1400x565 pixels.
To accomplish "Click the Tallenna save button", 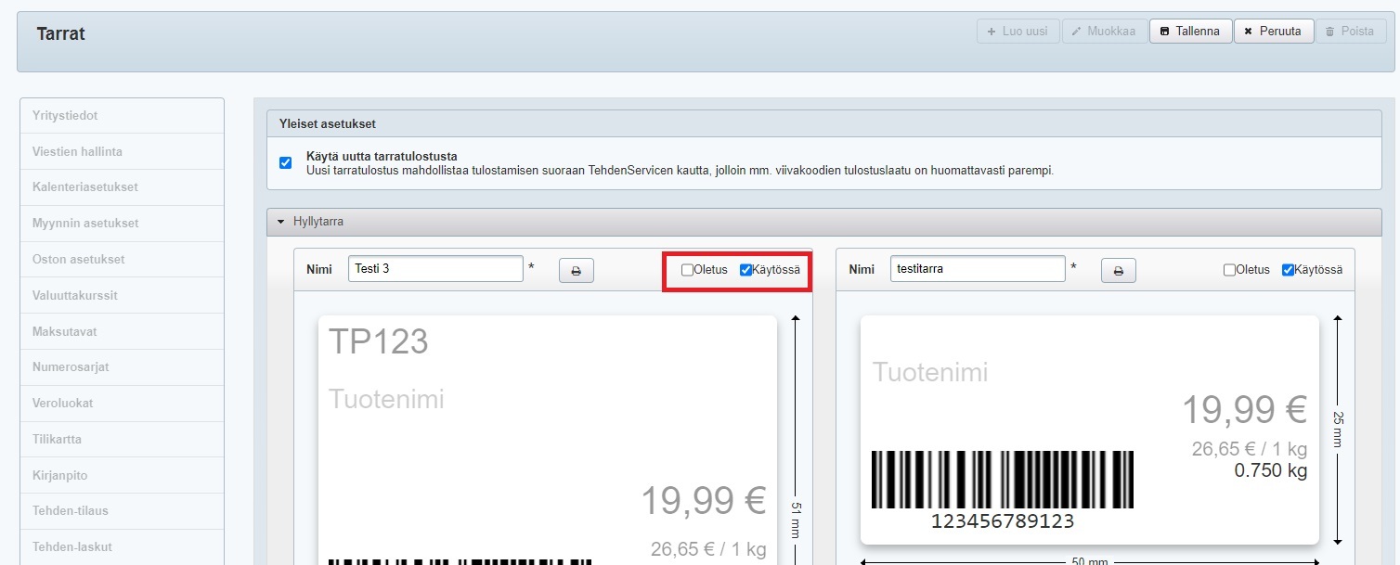I will click(x=1190, y=31).
